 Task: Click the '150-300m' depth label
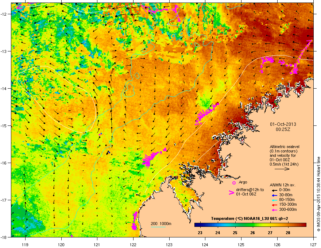(288, 204)
